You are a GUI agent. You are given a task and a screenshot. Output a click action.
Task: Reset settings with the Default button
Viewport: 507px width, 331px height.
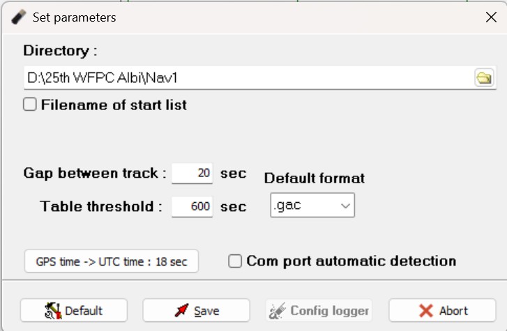coord(74,310)
